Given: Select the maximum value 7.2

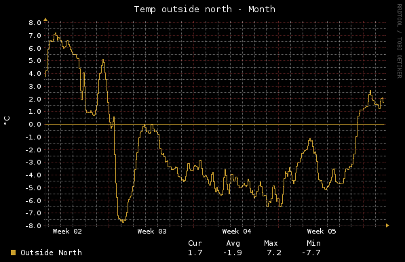Looking at the screenshot, I should click(x=274, y=253).
